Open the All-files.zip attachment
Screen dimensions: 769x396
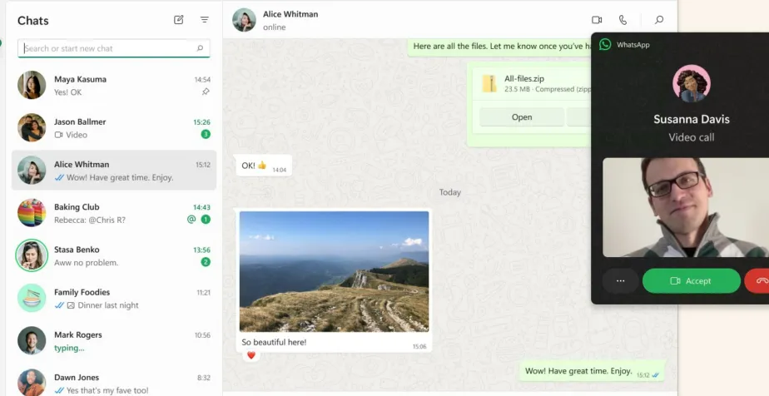point(522,117)
